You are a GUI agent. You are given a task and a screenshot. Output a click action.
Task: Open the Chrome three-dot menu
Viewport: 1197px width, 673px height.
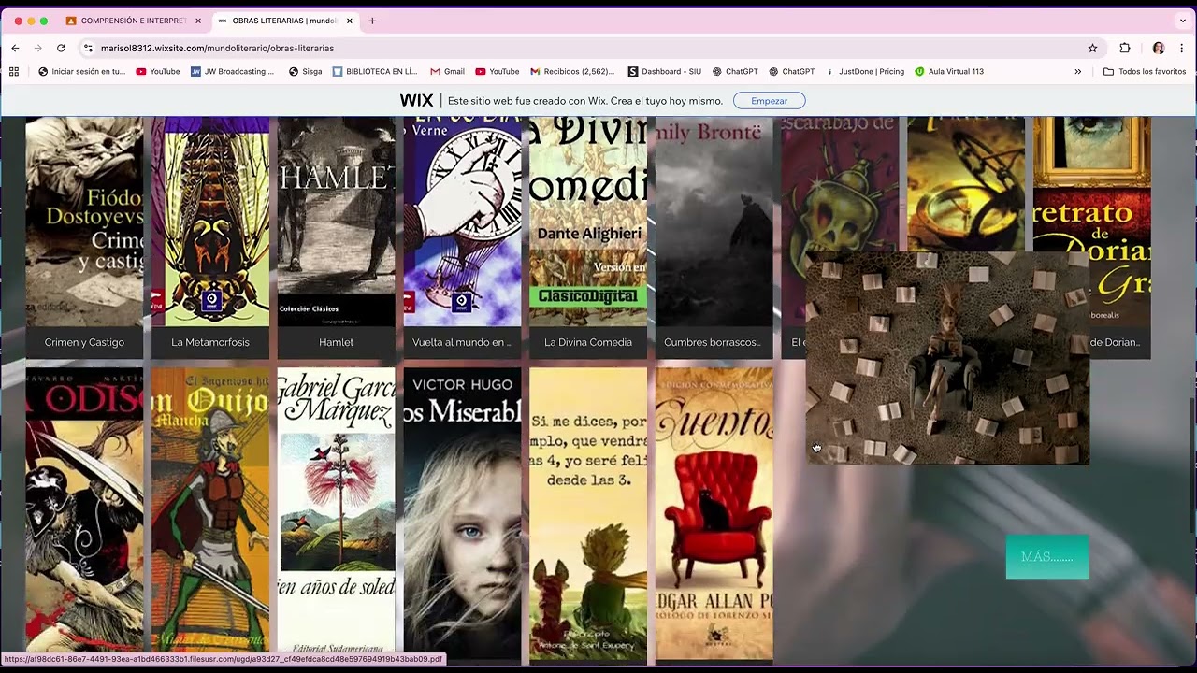tap(1182, 48)
